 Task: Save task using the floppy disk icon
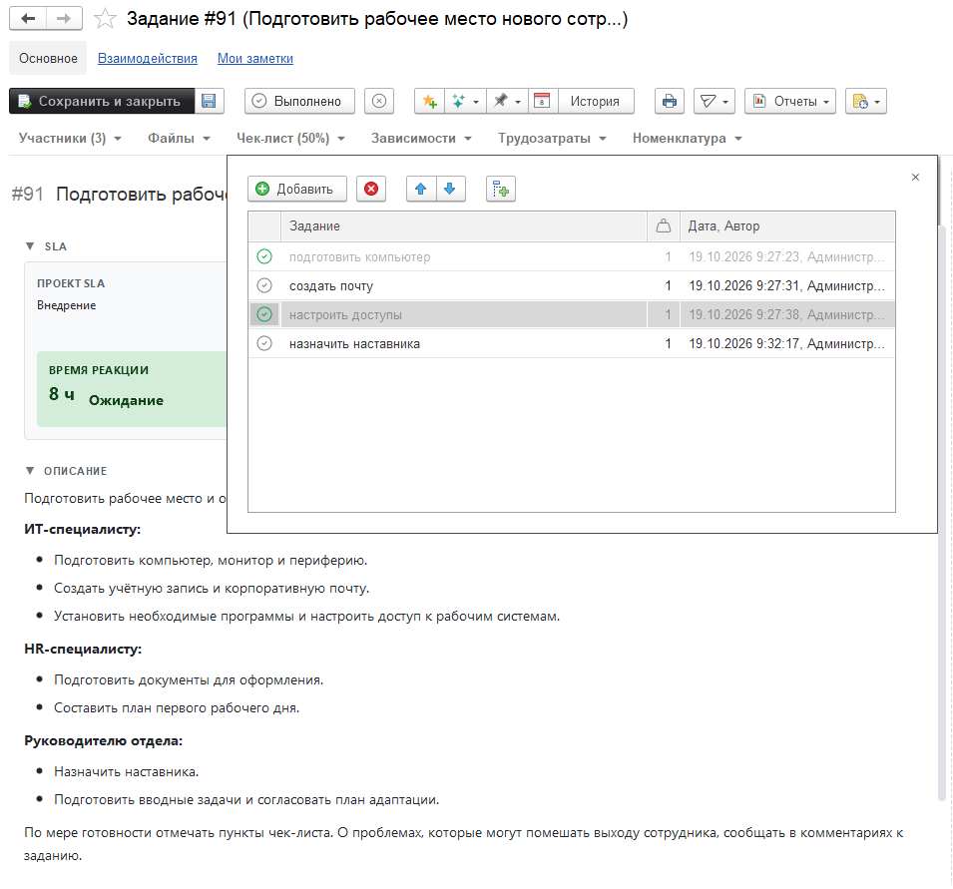[210, 101]
